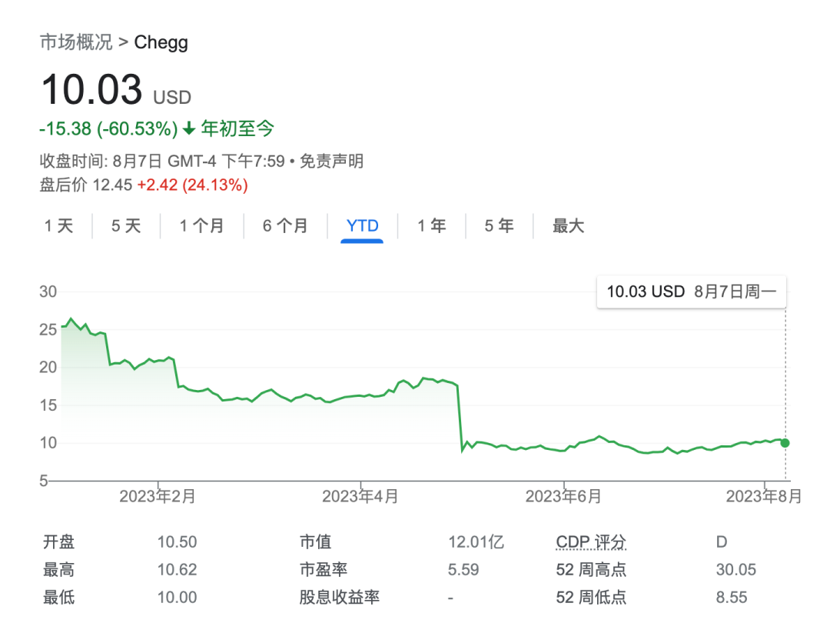
Task: Open the 市场概况 breadcrumb link
Action: click(75, 42)
